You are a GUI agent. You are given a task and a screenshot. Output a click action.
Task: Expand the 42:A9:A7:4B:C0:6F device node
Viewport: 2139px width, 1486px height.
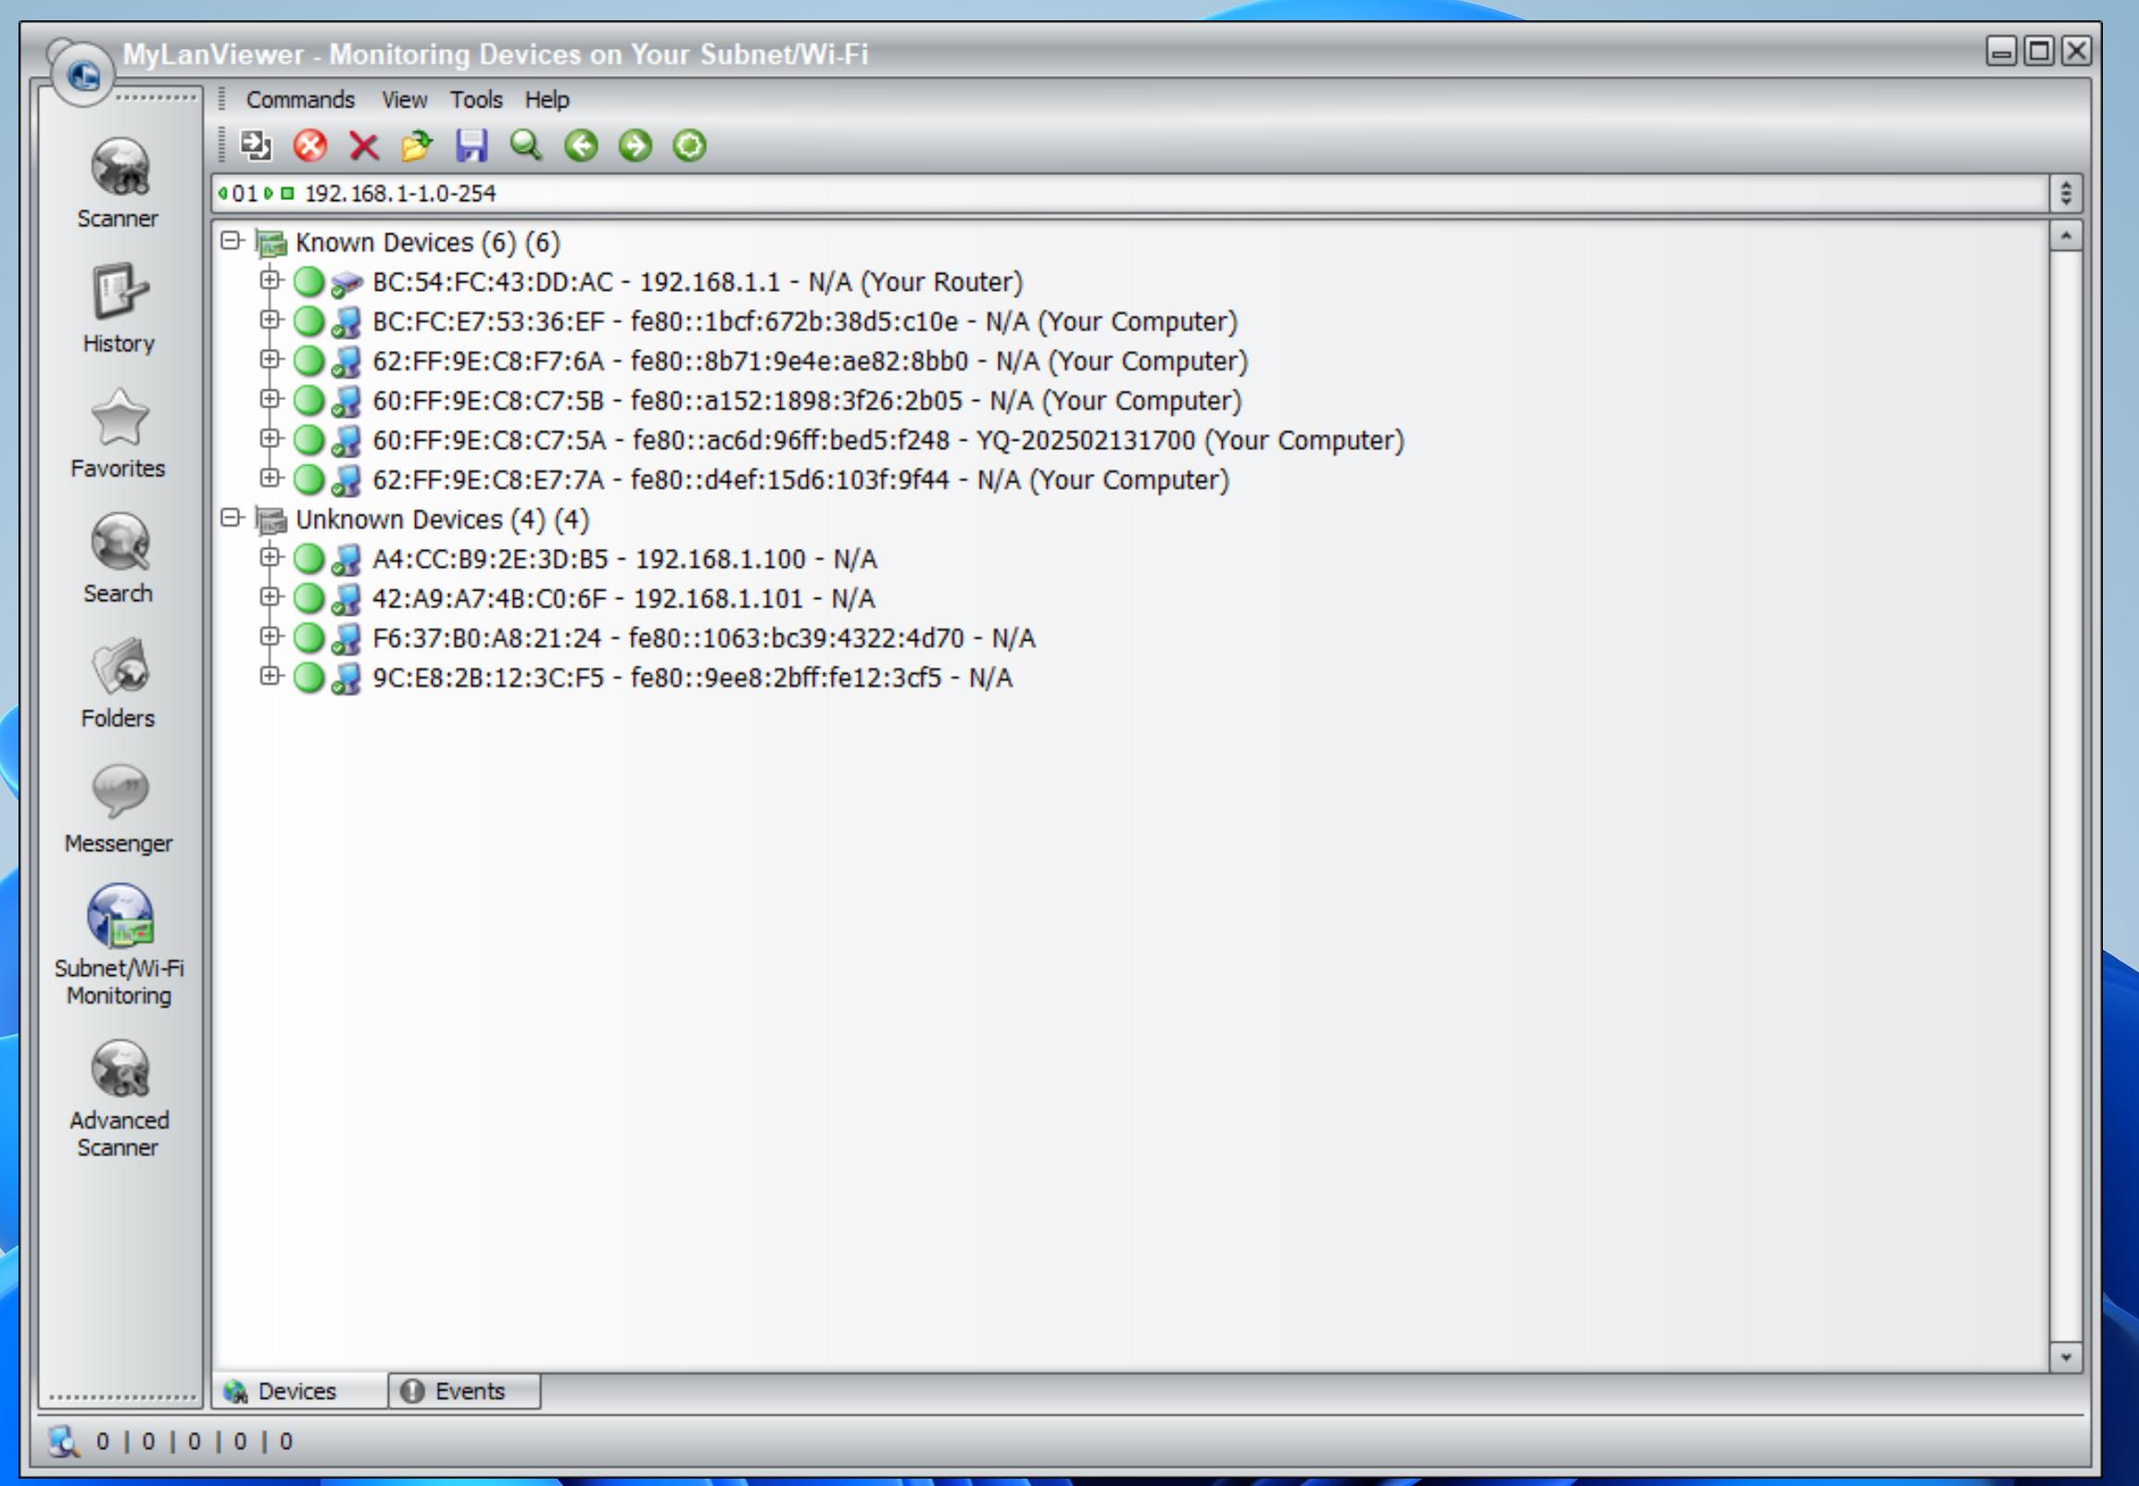click(x=271, y=596)
